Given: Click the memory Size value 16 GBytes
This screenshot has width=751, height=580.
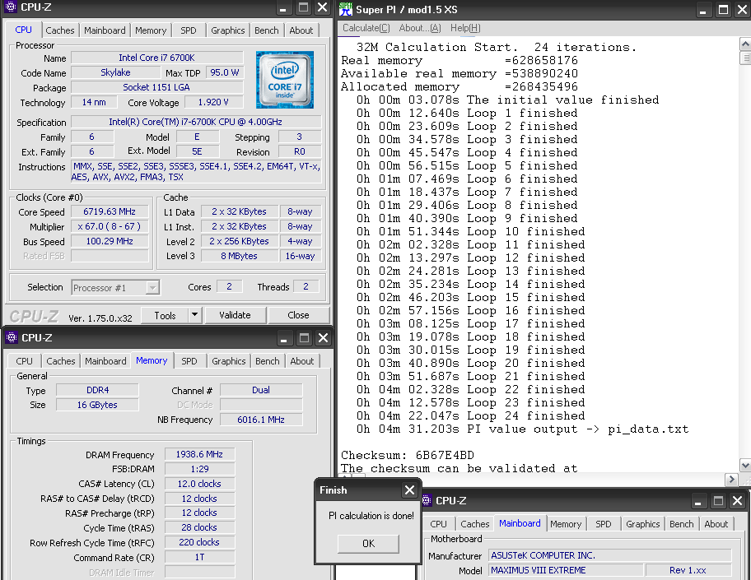Looking at the screenshot, I should [x=97, y=405].
